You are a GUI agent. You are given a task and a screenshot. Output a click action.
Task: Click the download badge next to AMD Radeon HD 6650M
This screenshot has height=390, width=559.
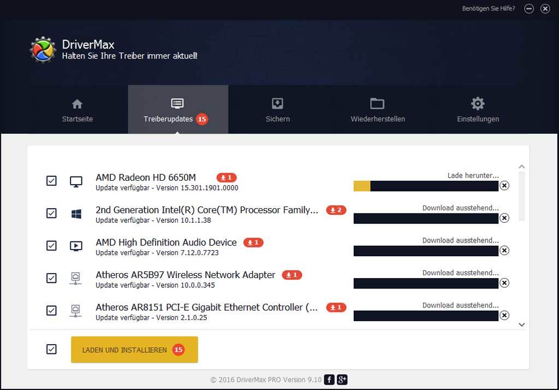click(x=227, y=178)
